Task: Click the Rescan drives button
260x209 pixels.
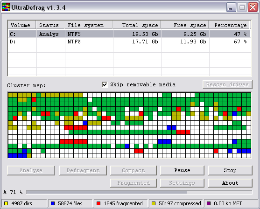Action: [x=227, y=84]
